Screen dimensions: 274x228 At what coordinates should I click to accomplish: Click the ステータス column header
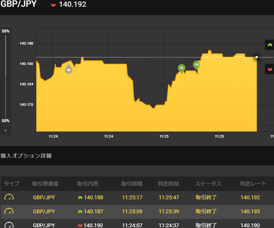click(208, 183)
